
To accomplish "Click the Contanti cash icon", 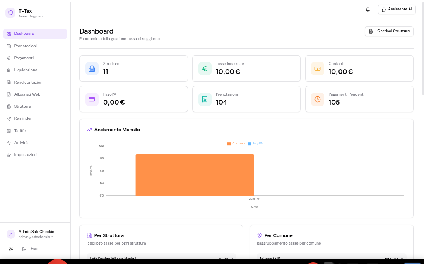I will [318, 69].
